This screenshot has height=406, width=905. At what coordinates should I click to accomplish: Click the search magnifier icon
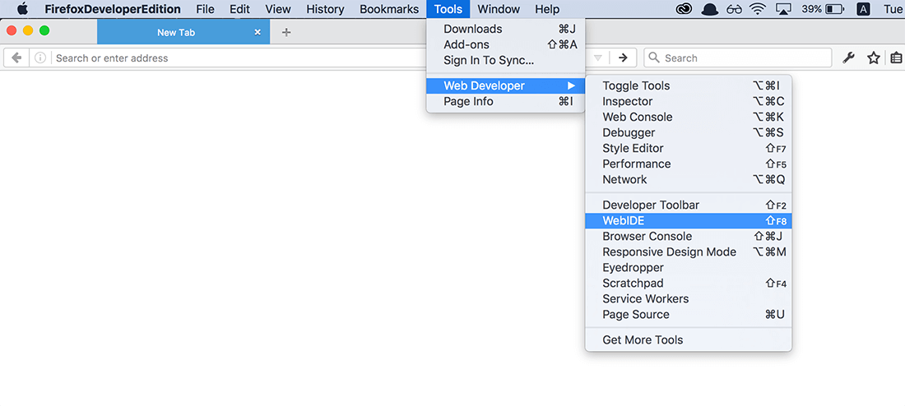tap(654, 58)
